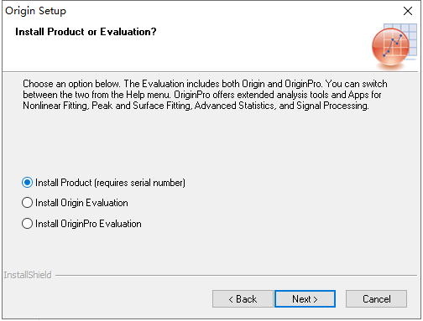Abort installation using the Cancel button
423x321 pixels.
(376, 299)
